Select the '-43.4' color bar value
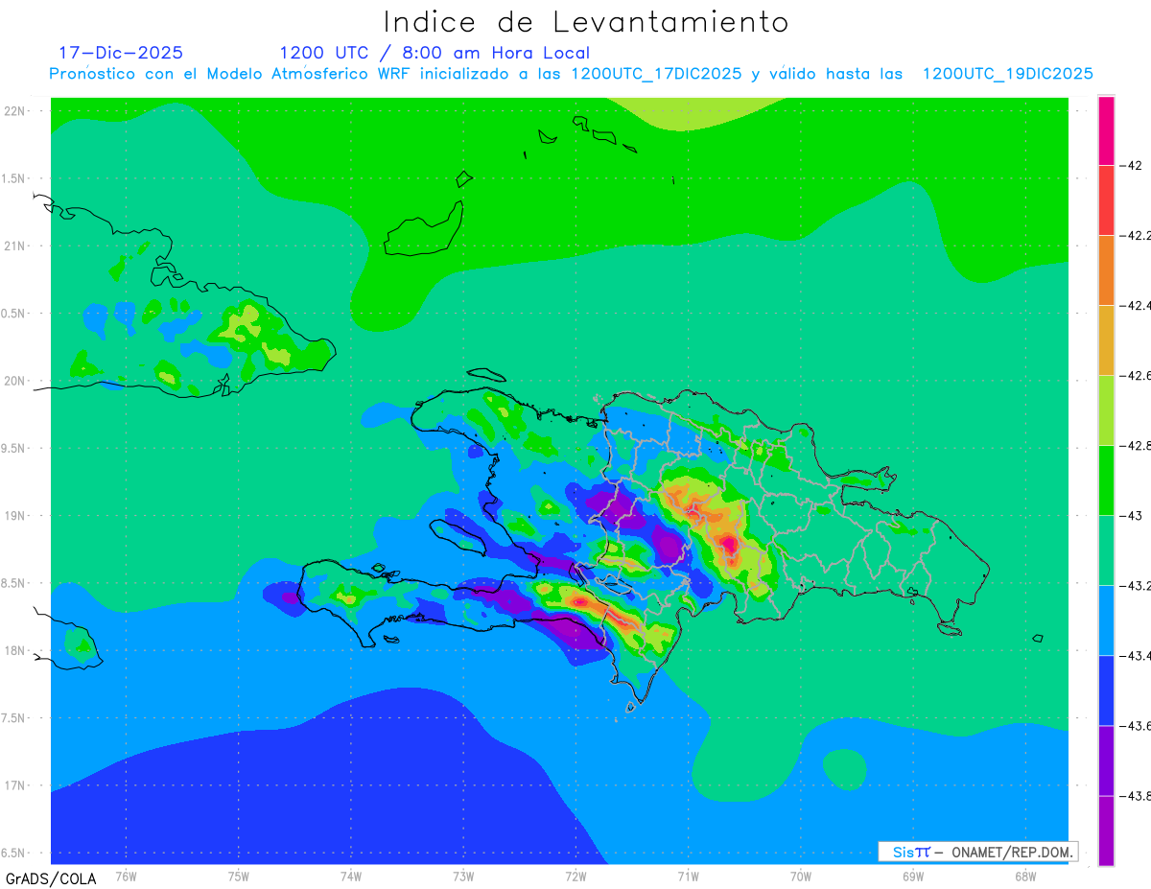Image resolution: width=1151 pixels, height=889 pixels. [x=1136, y=655]
